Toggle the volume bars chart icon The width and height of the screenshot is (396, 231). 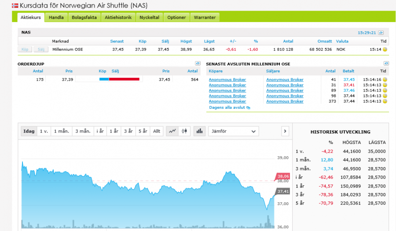click(x=200, y=131)
